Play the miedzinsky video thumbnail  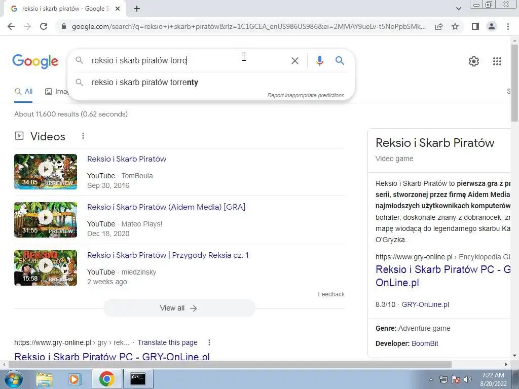45,267
